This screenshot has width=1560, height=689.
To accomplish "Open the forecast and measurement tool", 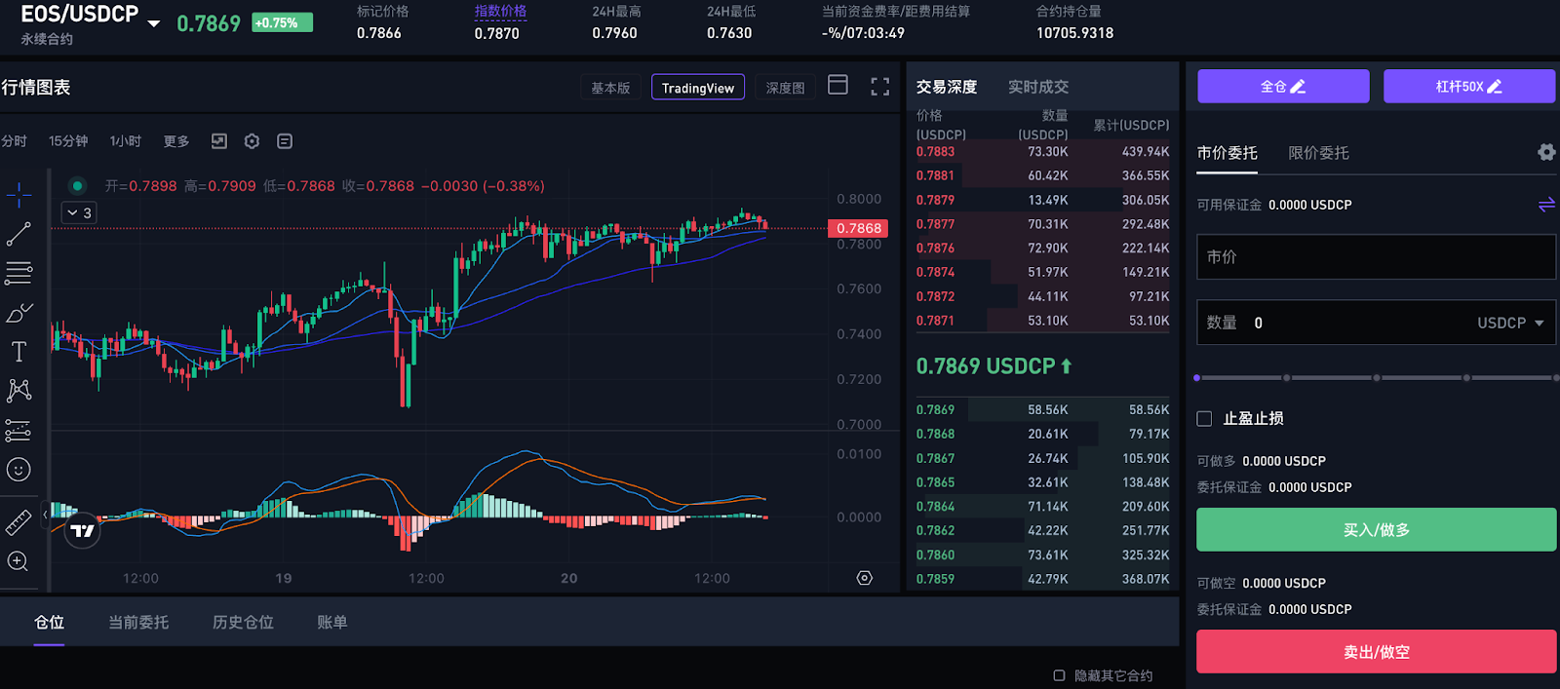I will point(19,430).
